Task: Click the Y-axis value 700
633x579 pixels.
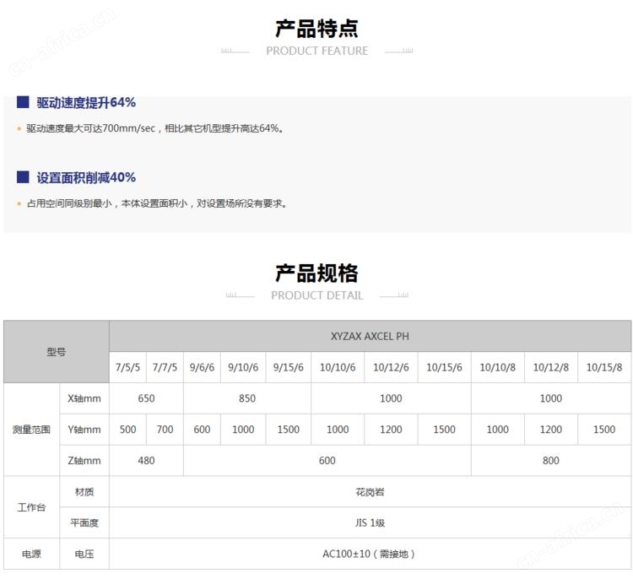Action: (x=165, y=430)
